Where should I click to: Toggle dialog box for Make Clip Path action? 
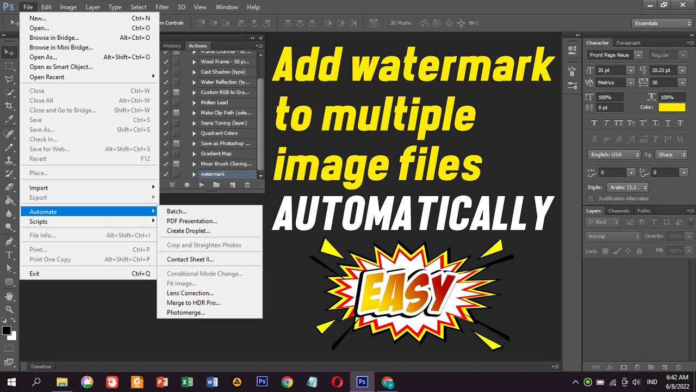[x=176, y=113]
